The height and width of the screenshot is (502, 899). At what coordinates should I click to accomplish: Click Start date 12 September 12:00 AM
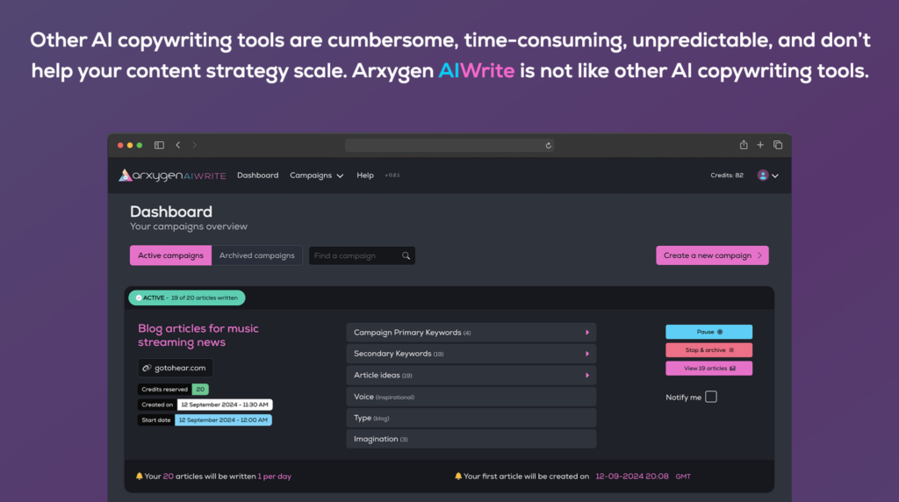pos(223,420)
